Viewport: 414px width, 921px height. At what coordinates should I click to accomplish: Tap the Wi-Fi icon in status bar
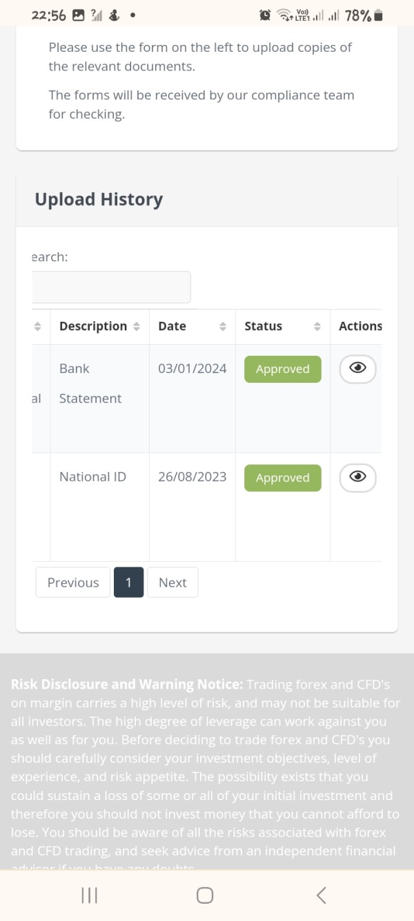pyautogui.click(x=284, y=15)
